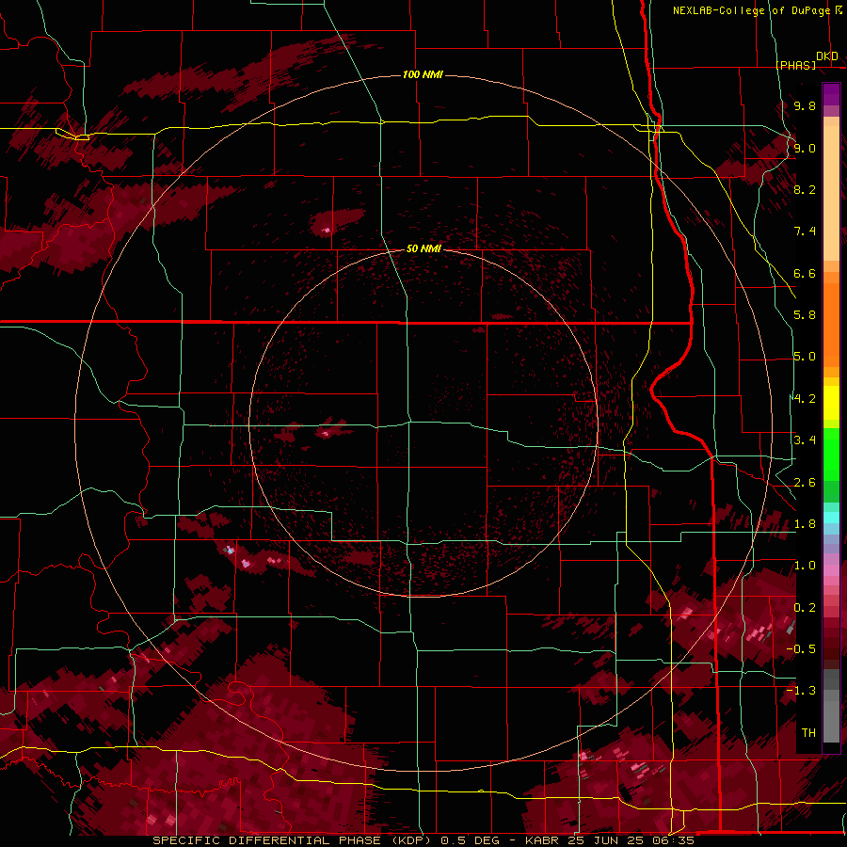
Task: Pick the gray segment at color bar bottom
Action: tap(831, 721)
